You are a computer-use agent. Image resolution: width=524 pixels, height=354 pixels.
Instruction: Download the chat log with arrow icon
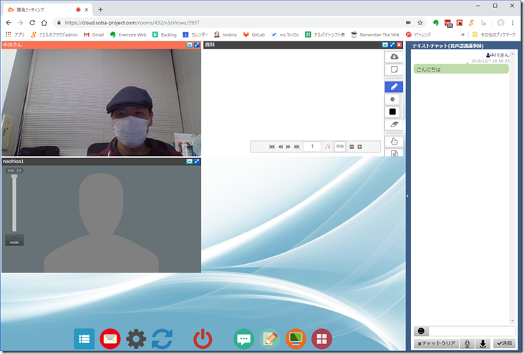483,343
